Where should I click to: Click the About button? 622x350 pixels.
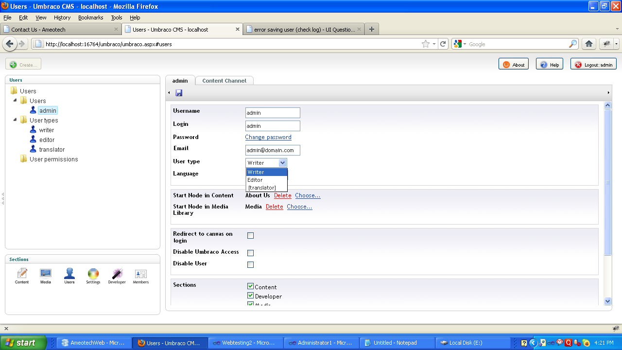(x=514, y=64)
